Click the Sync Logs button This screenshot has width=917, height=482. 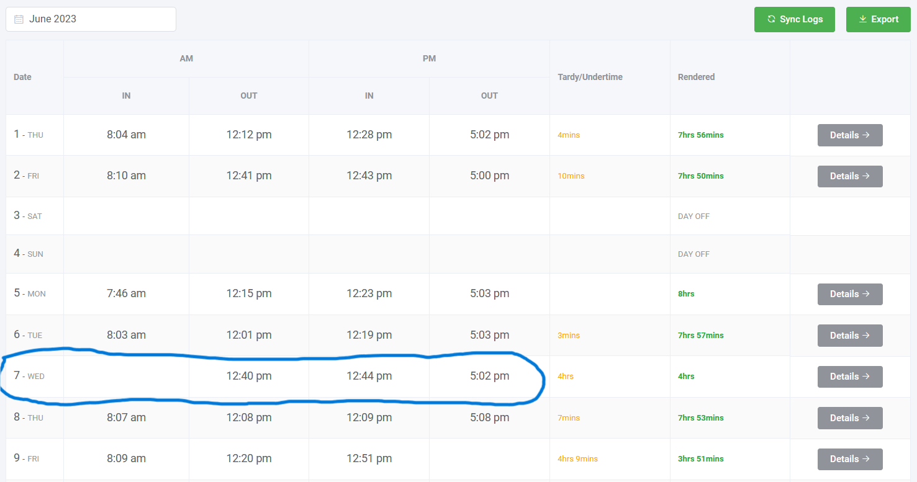794,19
